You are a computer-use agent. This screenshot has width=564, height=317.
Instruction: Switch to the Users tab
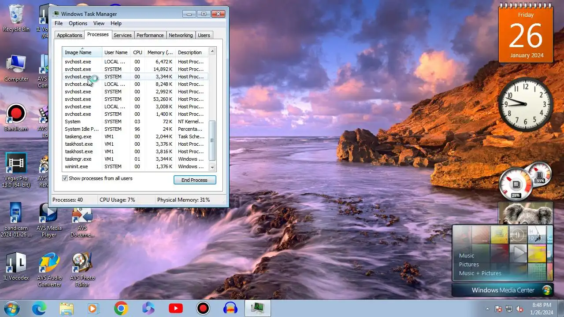coord(204,35)
